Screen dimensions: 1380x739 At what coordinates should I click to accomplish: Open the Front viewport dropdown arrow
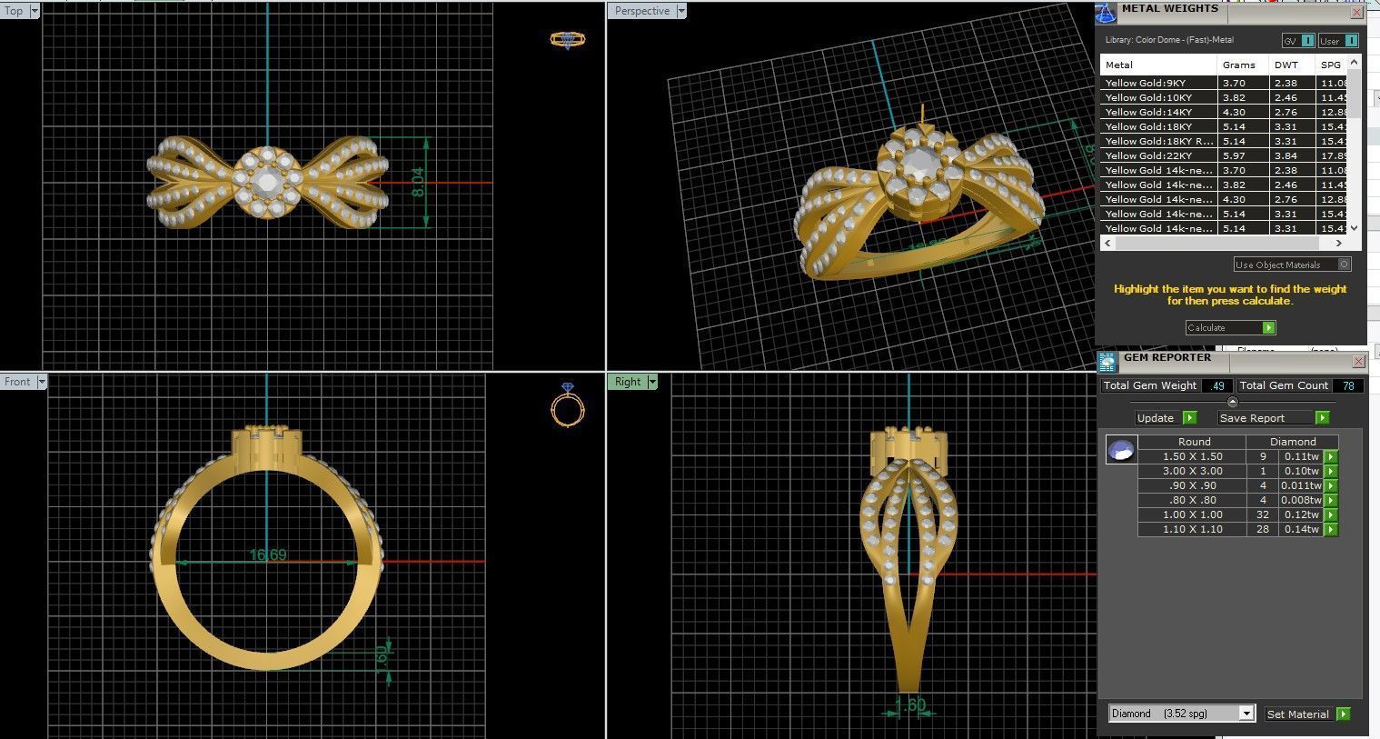click(x=42, y=382)
